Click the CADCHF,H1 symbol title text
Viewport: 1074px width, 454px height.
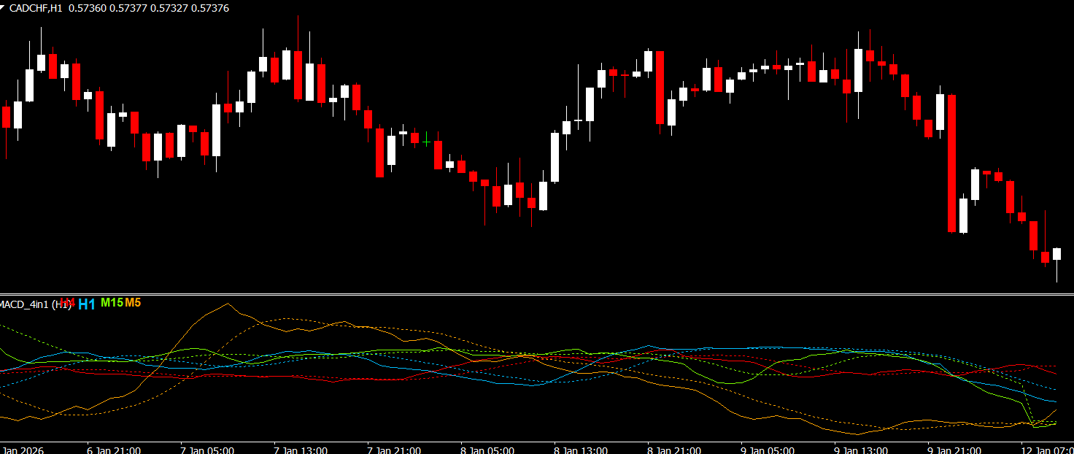36,7
